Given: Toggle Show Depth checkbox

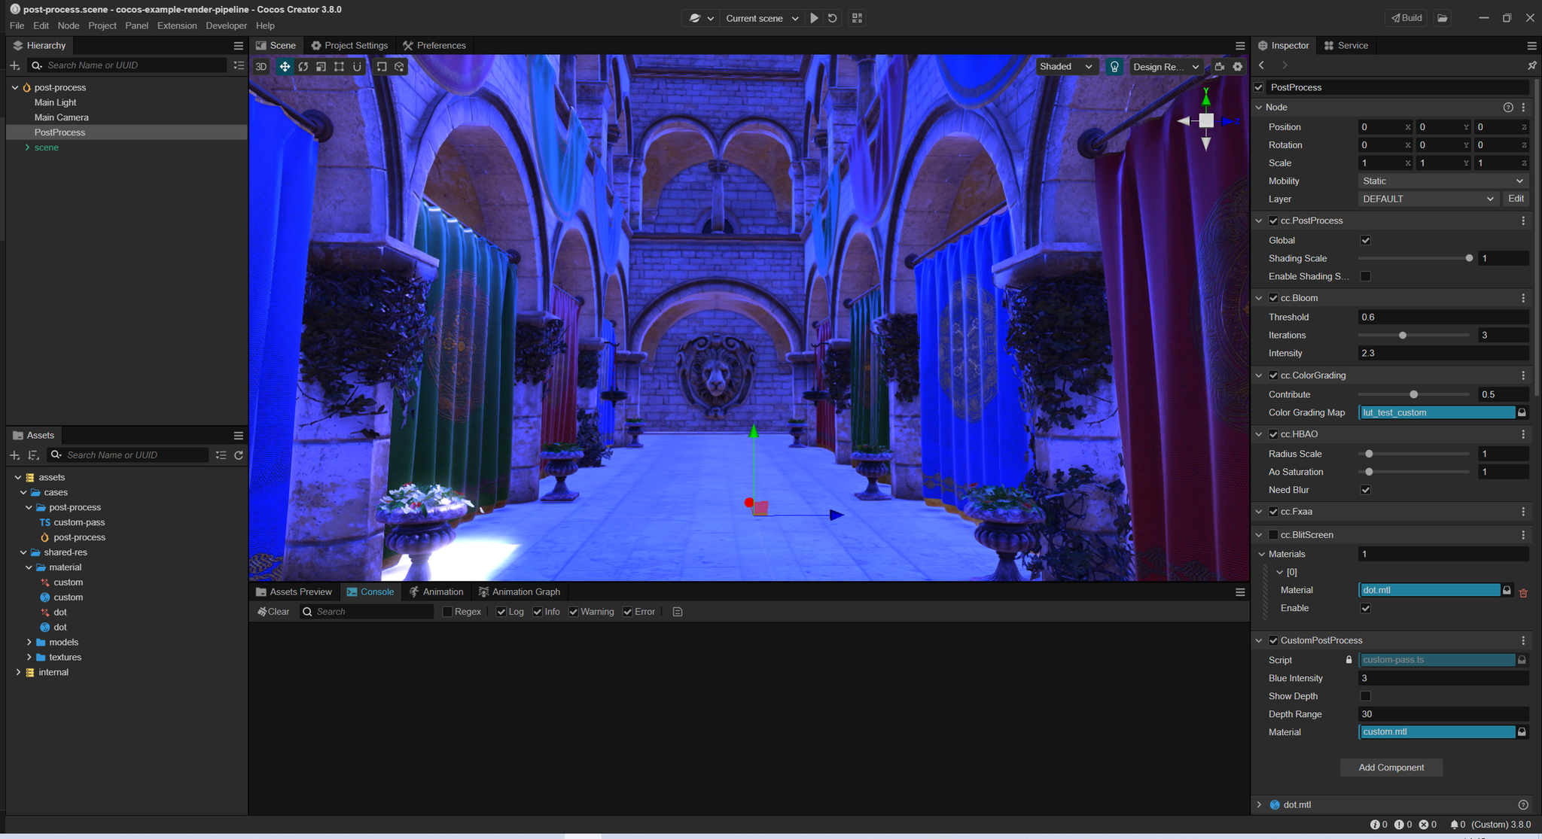Looking at the screenshot, I should coord(1366,696).
